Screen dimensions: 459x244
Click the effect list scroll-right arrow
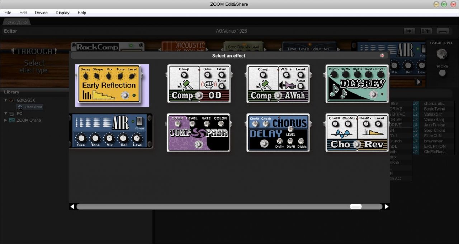(x=387, y=206)
